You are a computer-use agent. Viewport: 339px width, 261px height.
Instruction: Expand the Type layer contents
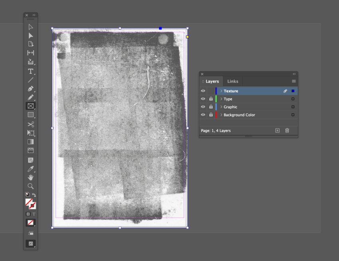221,99
